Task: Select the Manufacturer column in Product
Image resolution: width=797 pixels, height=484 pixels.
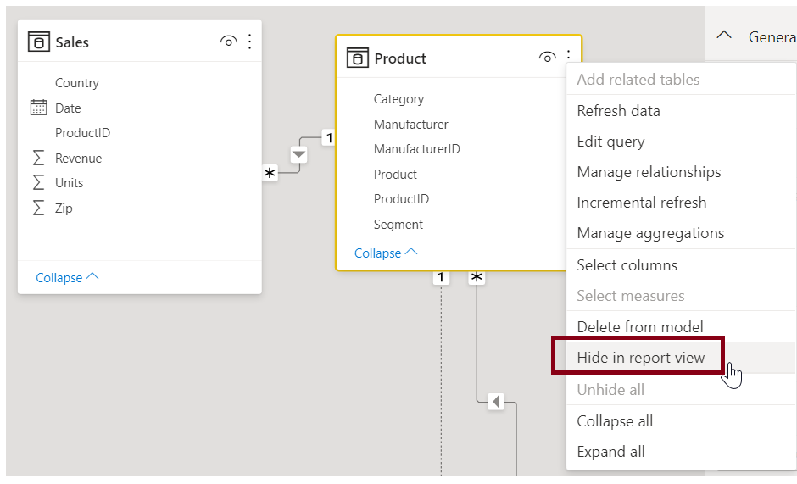Action: (x=410, y=125)
